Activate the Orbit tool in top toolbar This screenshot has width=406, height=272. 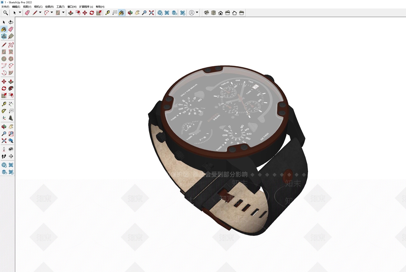(130, 13)
